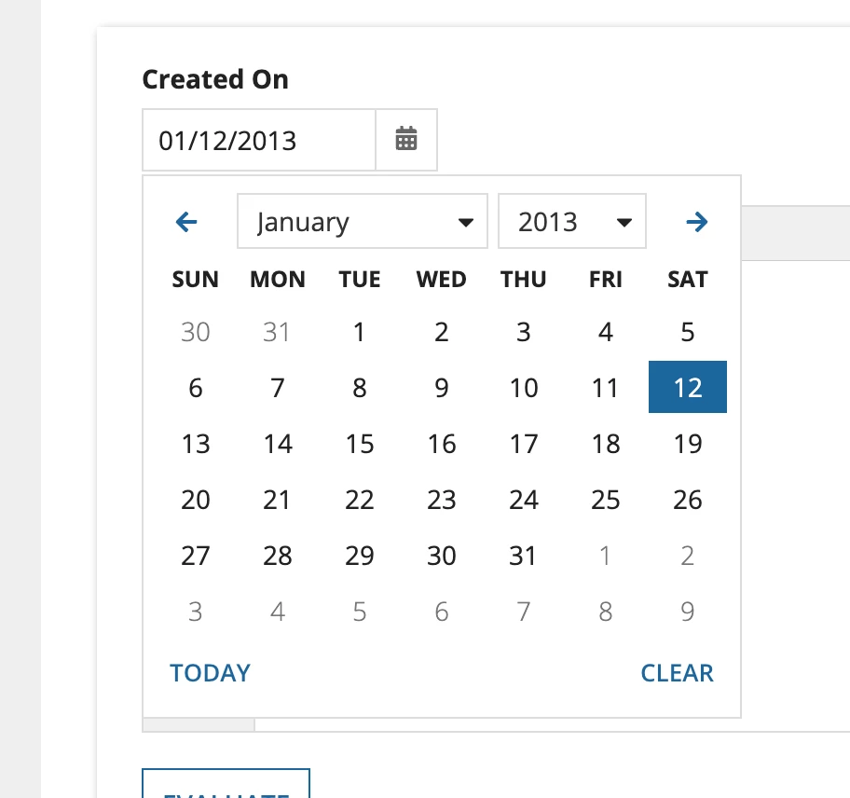Viewport: 850px width, 798px height.
Task: Advance to next month with right arrow
Action: 696,222
